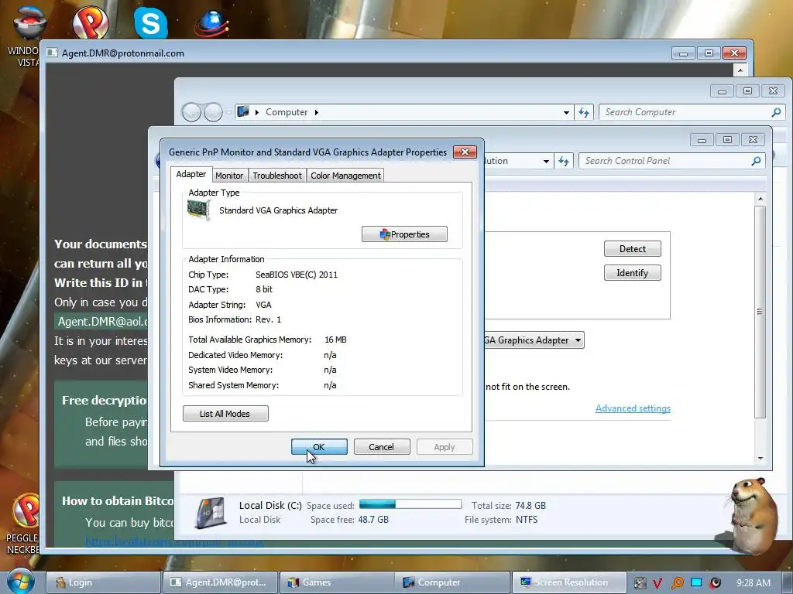The height and width of the screenshot is (594, 793).
Task: Refresh the Computer window address bar
Action: [x=584, y=112]
